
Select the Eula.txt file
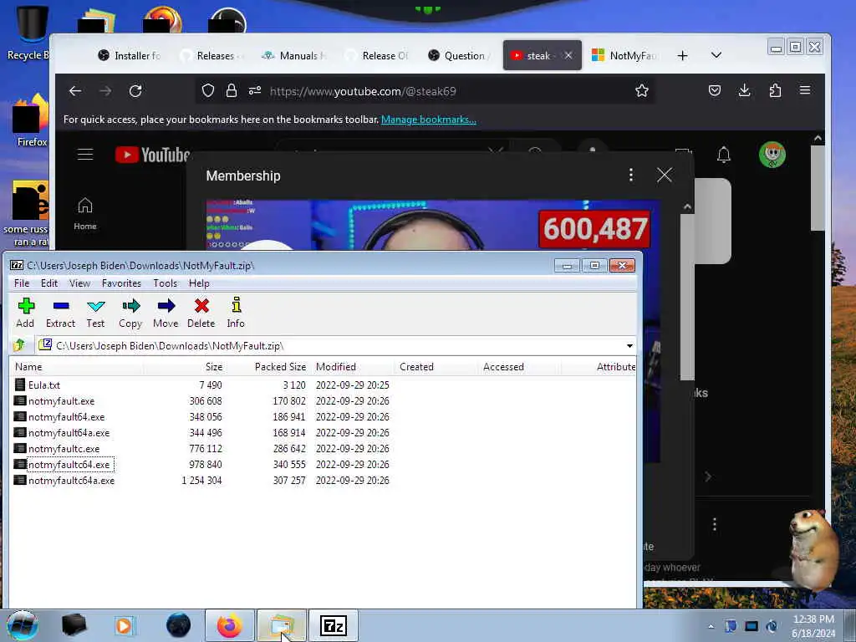(x=44, y=385)
